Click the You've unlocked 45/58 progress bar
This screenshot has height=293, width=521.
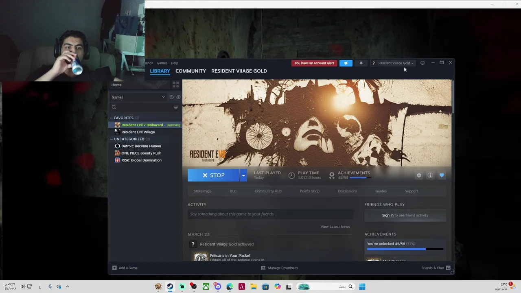[x=405, y=249]
